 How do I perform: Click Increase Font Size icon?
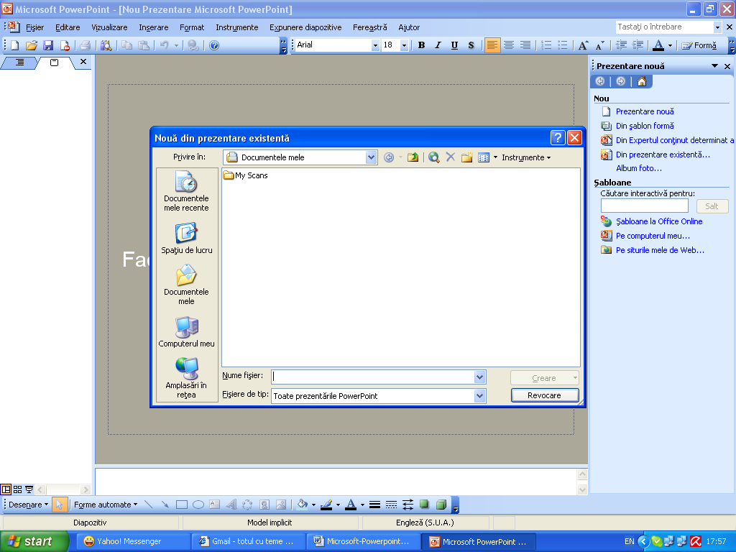click(583, 45)
